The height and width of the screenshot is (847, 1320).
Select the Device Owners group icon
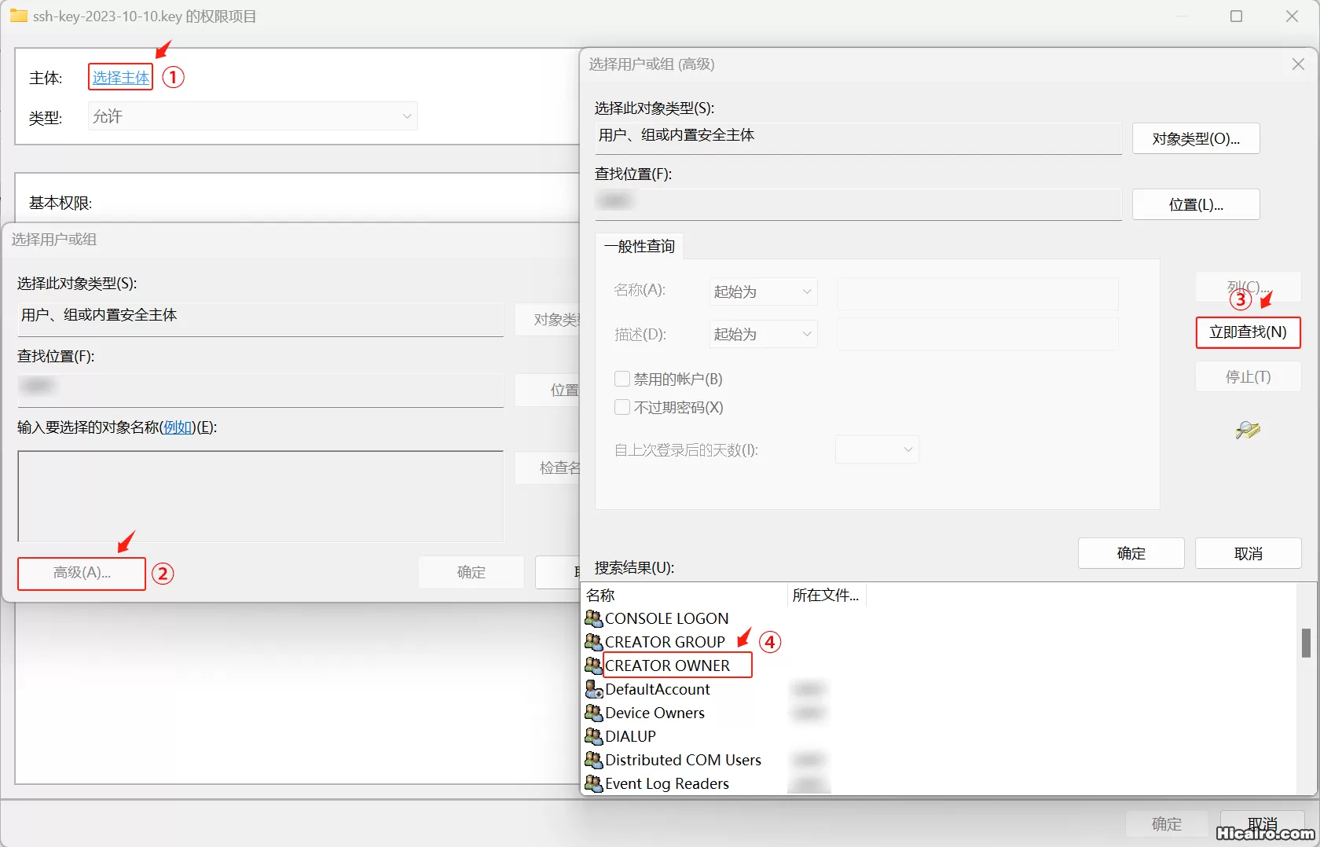(x=594, y=713)
